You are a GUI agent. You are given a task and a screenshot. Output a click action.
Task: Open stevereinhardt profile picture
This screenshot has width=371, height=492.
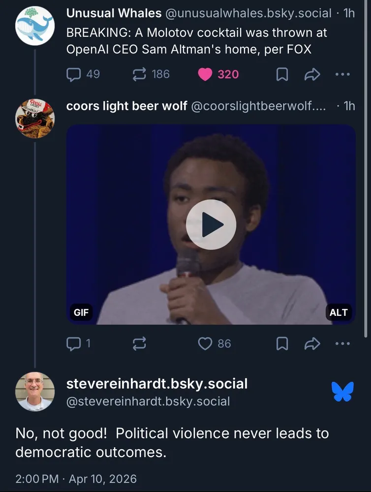point(35,391)
